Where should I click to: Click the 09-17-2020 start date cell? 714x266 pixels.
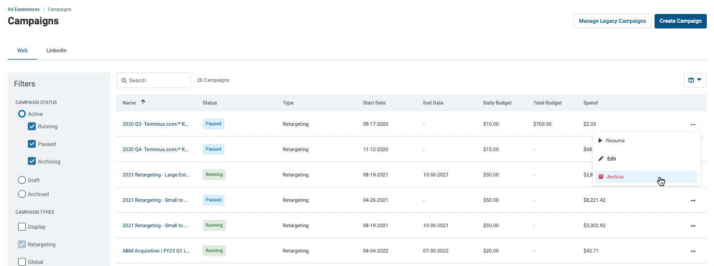pyautogui.click(x=375, y=124)
